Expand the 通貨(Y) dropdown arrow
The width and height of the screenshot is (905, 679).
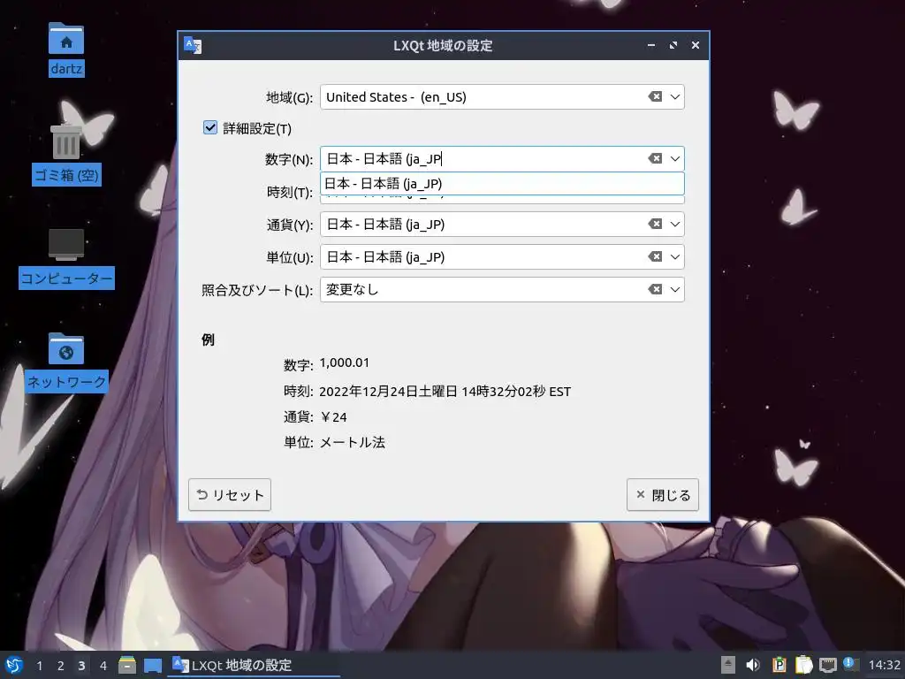[674, 224]
